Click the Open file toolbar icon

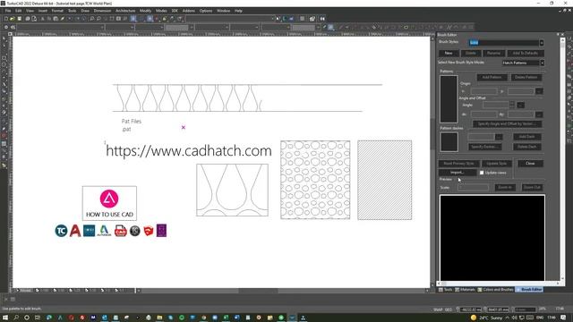click(x=13, y=19)
